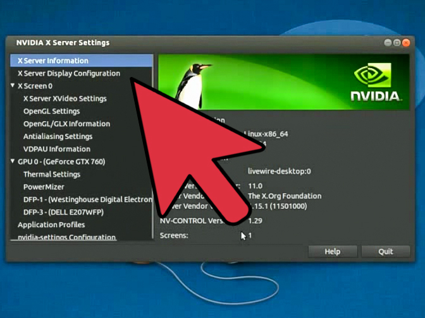
Task: Open X Server Display Configuration
Action: [69, 73]
